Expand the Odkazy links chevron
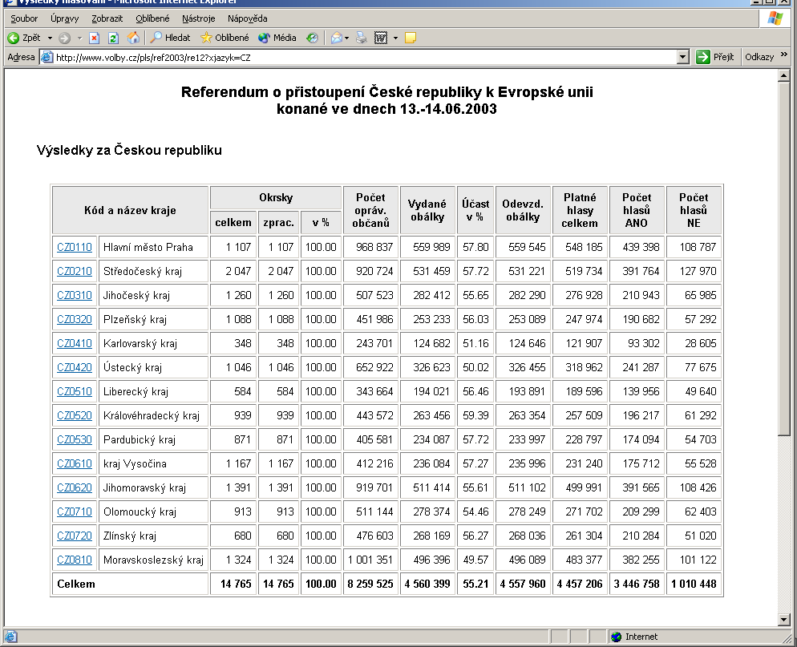The width and height of the screenshot is (797, 647). coord(784,55)
